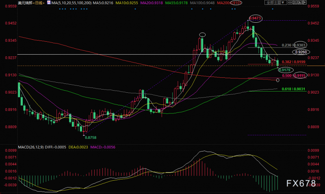Select the 0.382 \ 0.9199 Fibonacci label
This screenshot has width=325, height=194.
point(293,62)
